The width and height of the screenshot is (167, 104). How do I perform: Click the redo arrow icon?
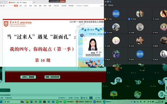(9, 6)
